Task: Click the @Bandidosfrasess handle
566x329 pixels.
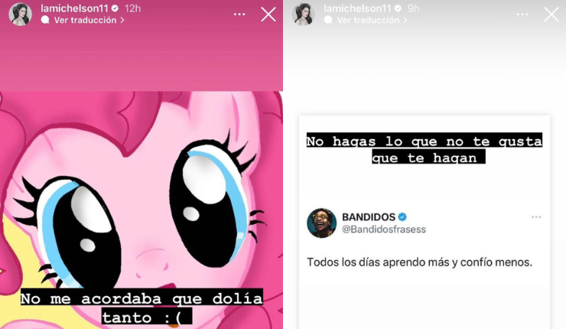Action: coord(384,230)
